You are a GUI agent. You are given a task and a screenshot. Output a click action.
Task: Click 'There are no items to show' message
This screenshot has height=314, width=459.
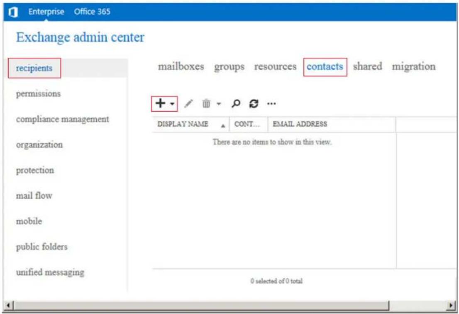(x=272, y=142)
